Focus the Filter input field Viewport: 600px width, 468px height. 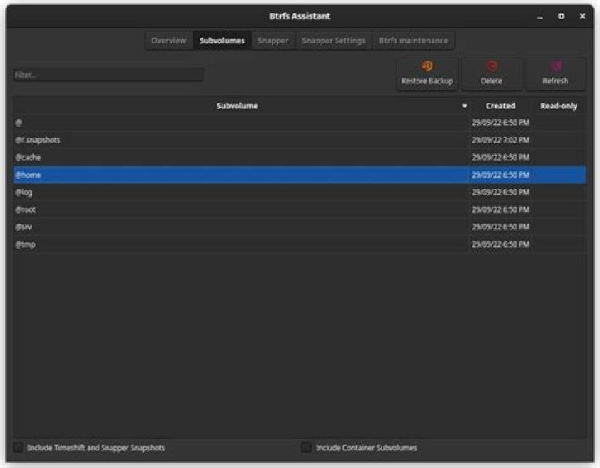(108, 75)
